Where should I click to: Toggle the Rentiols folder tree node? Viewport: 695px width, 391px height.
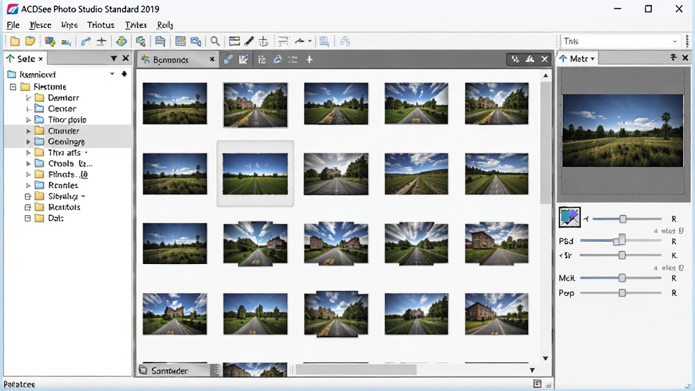pyautogui.click(x=27, y=207)
